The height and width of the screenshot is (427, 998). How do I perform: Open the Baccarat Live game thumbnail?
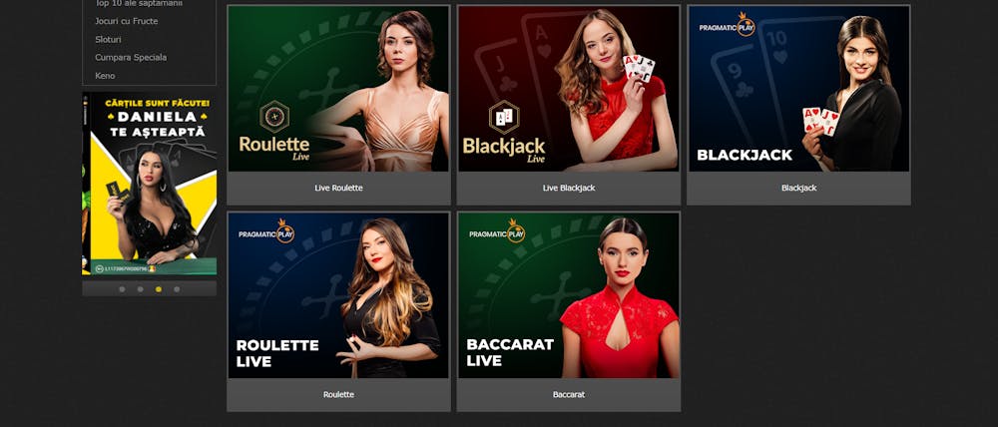click(x=569, y=295)
